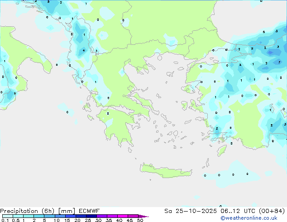
Task: Pick the legend swatch between 35 and 40
Action: [112, 216]
